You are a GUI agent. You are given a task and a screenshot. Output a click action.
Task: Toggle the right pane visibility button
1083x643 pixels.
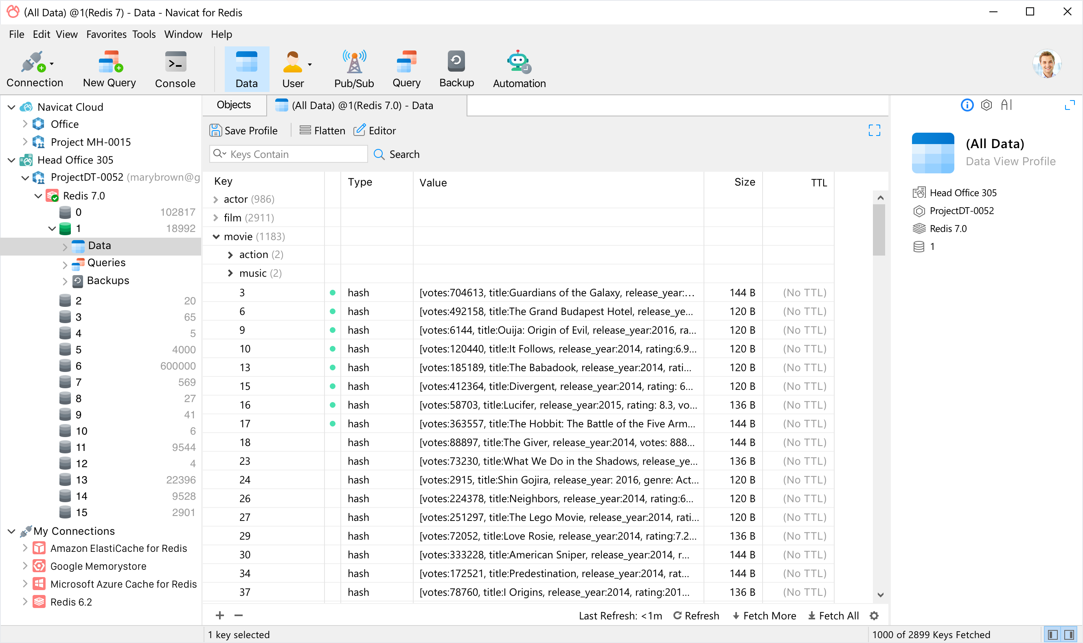1069,635
